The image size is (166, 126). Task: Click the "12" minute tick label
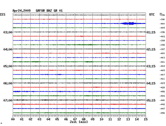[119, 119]
